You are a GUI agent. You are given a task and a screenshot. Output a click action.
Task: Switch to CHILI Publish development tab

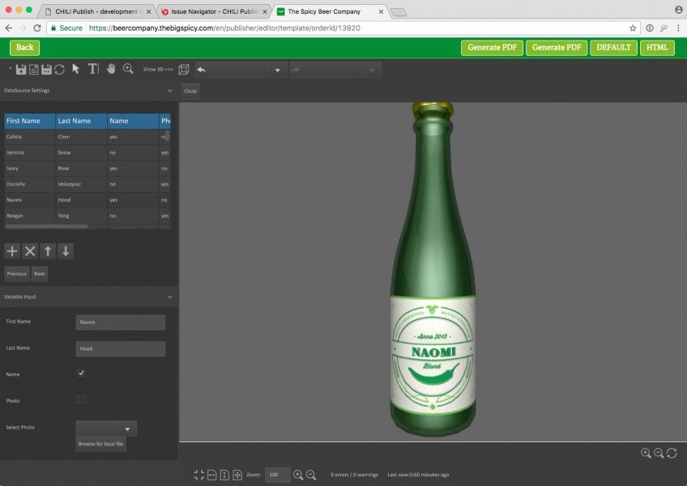tap(98, 11)
